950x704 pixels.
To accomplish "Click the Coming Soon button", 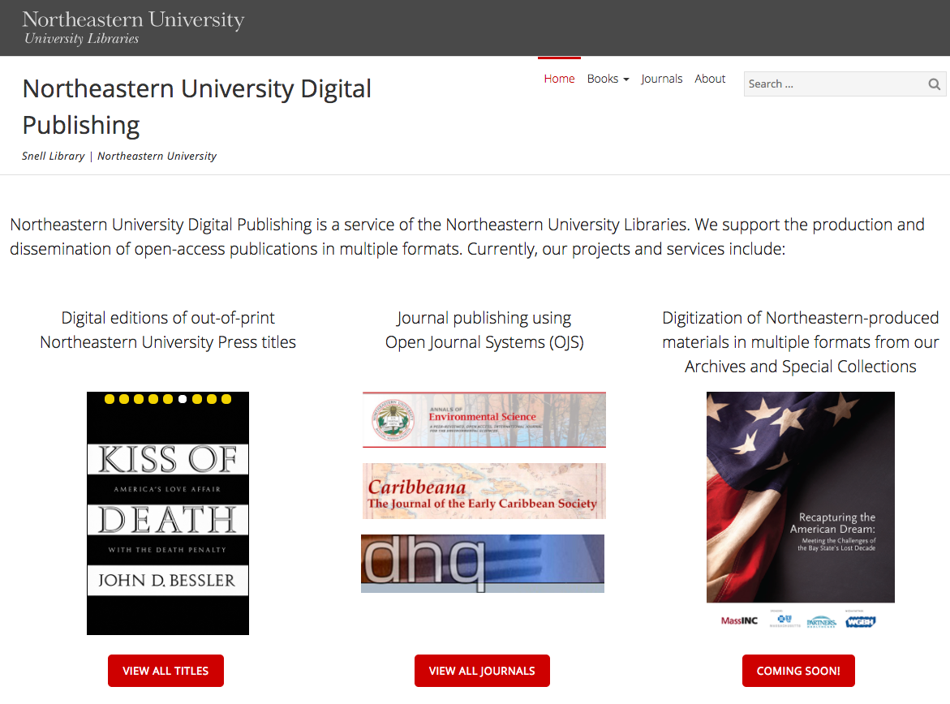I will tap(798, 671).
